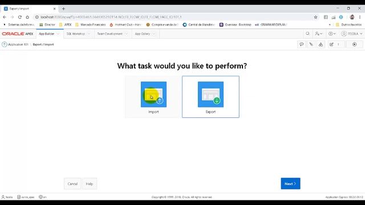
Task: Click the Export / Import breadcrumb text
Action: tap(43, 44)
